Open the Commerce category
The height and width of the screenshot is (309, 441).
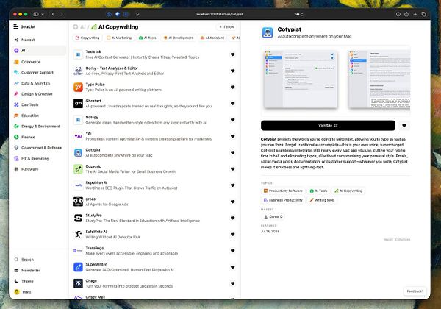coord(31,62)
